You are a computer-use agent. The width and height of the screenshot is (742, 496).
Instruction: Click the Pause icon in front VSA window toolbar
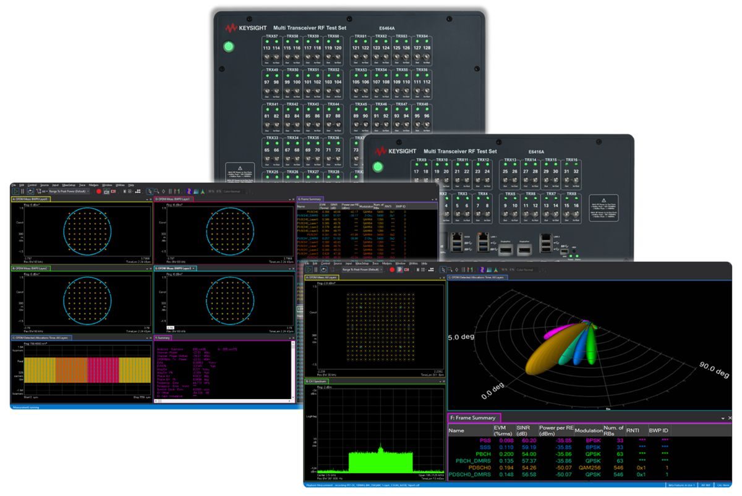pos(316,270)
